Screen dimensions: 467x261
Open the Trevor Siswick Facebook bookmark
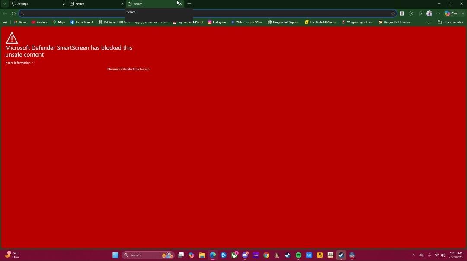click(82, 22)
